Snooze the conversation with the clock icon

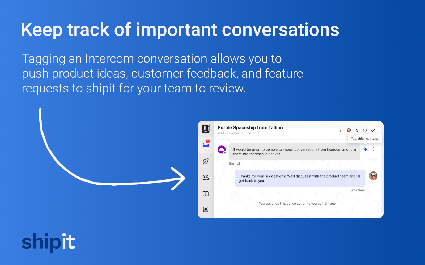pos(365,130)
